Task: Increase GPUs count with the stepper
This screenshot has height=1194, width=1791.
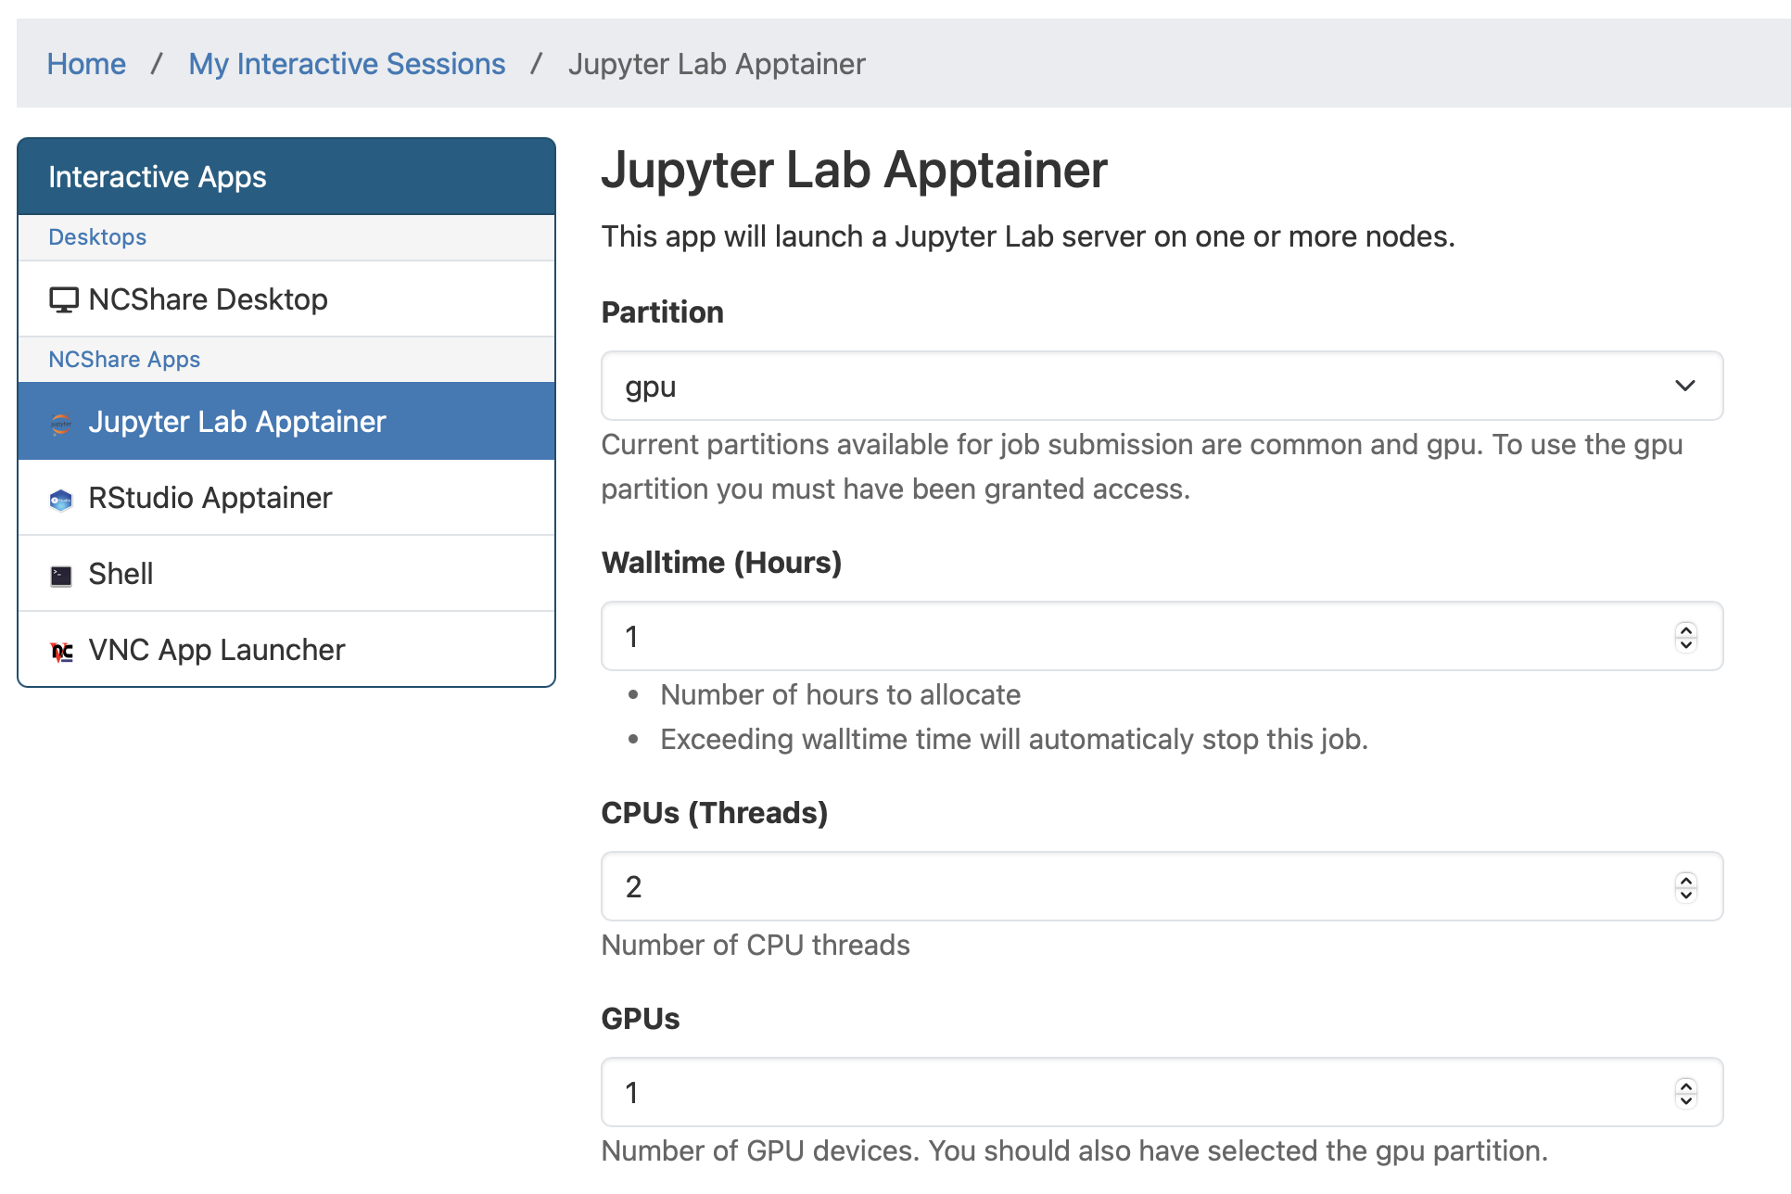Action: 1685,1086
